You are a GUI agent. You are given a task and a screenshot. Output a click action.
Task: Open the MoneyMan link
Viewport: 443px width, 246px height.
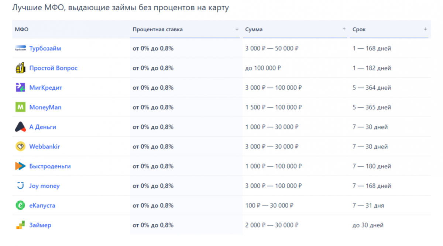pos(45,107)
